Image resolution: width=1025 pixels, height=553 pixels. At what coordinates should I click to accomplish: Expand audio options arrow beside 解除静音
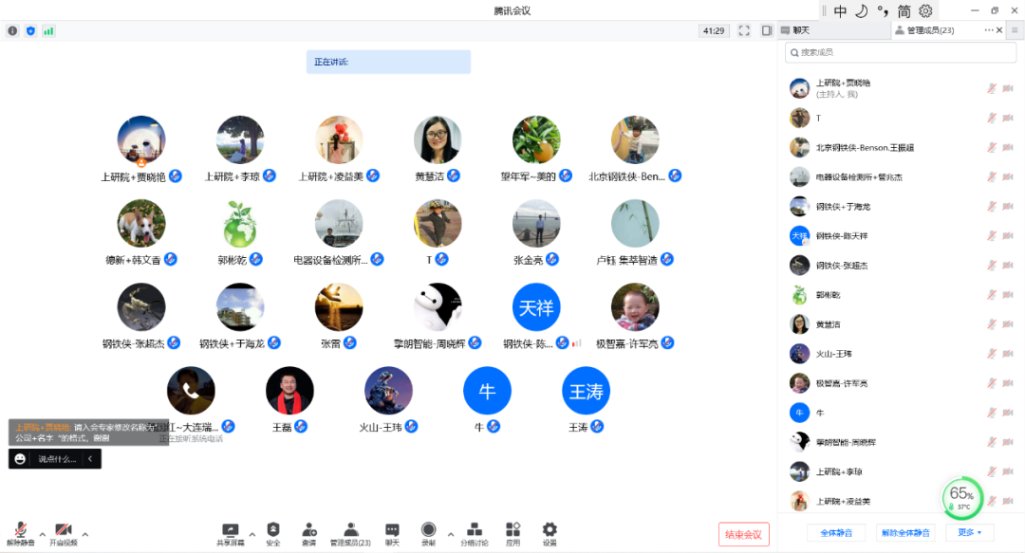pos(42,533)
